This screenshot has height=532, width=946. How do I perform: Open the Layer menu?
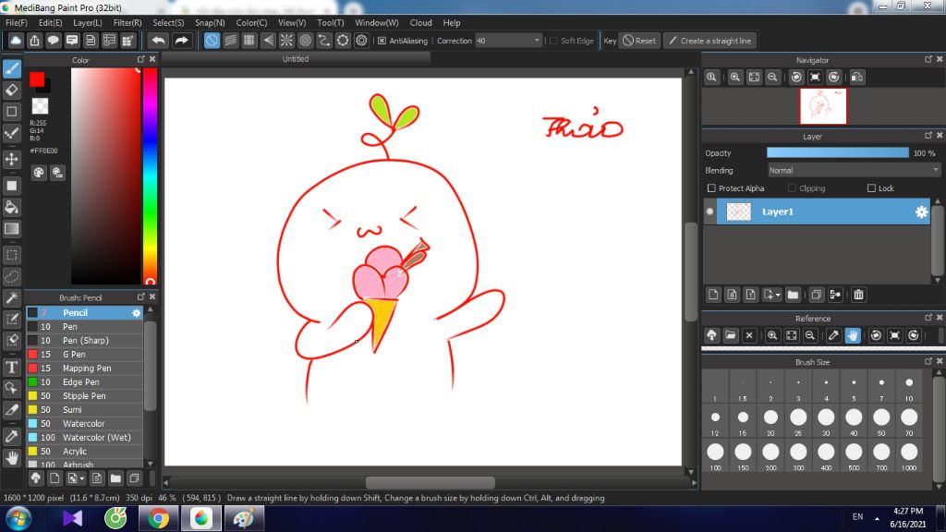click(88, 22)
